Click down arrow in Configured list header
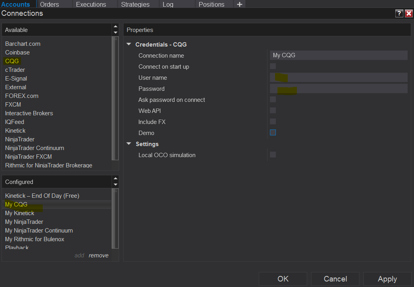 (x=116, y=185)
